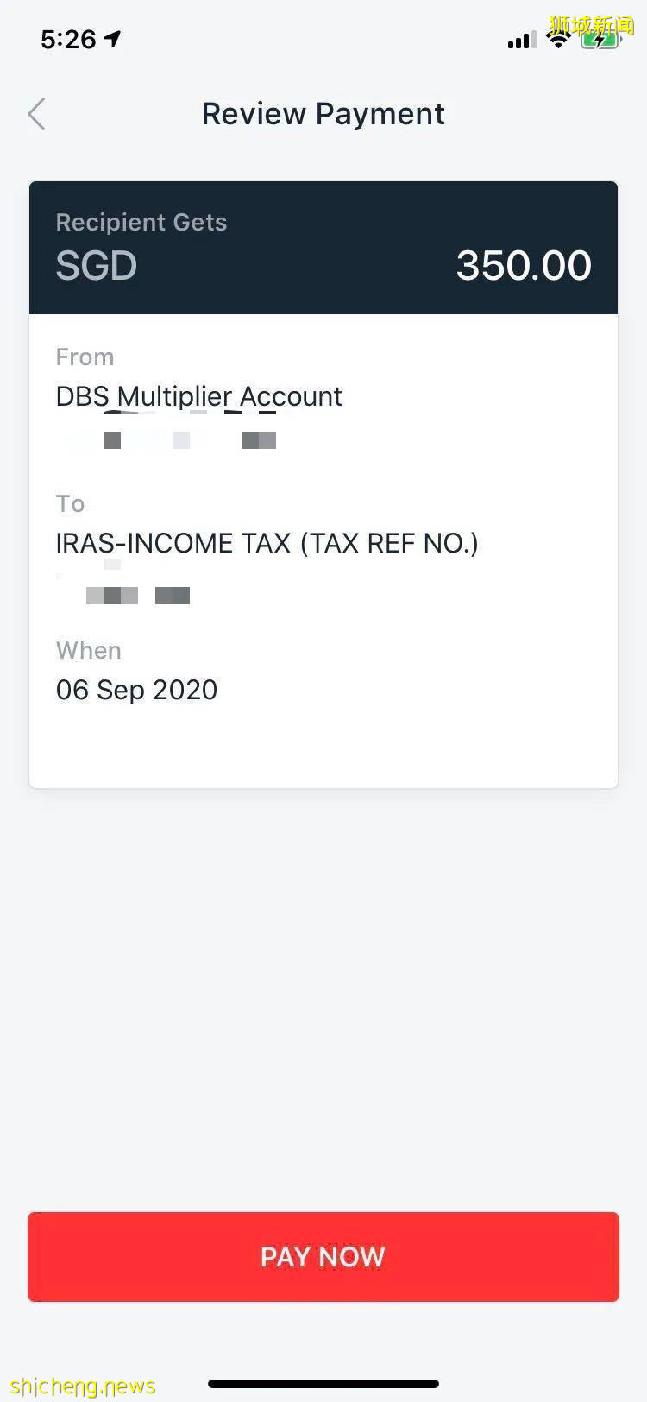Tap the 350.00 amount value
This screenshot has width=647, height=1402.
[x=524, y=265]
